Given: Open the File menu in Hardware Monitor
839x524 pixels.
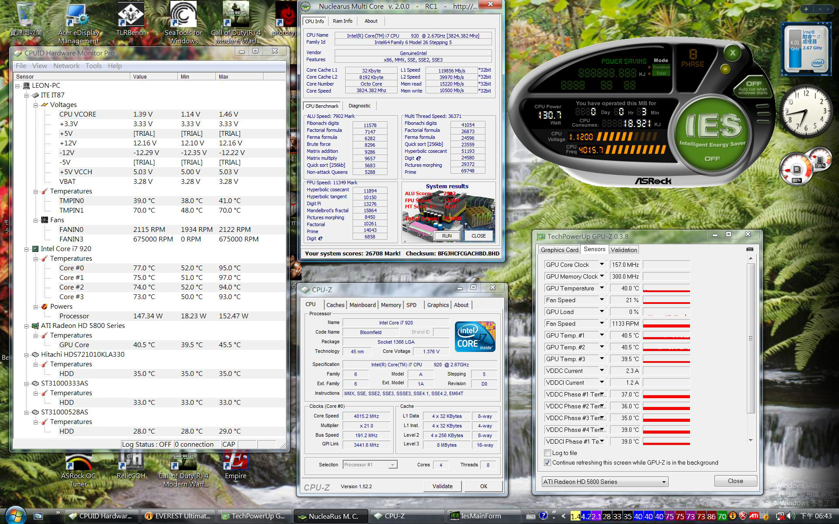Looking at the screenshot, I should coord(21,66).
